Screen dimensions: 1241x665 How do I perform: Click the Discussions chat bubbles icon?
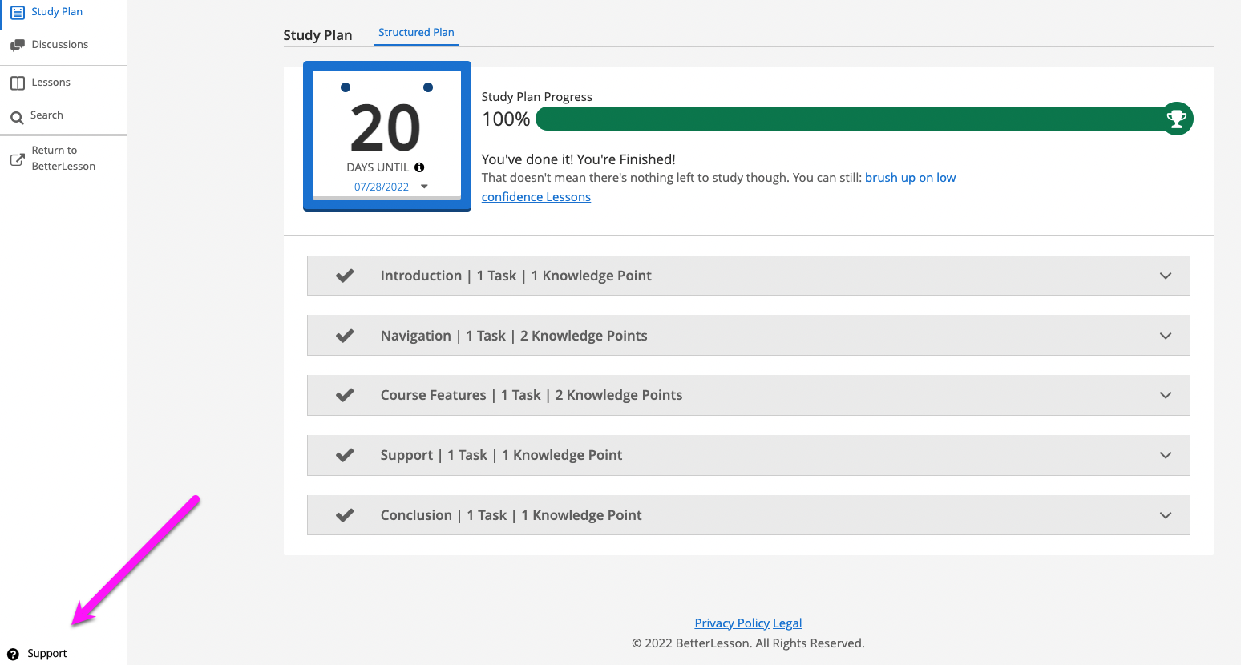tap(17, 45)
